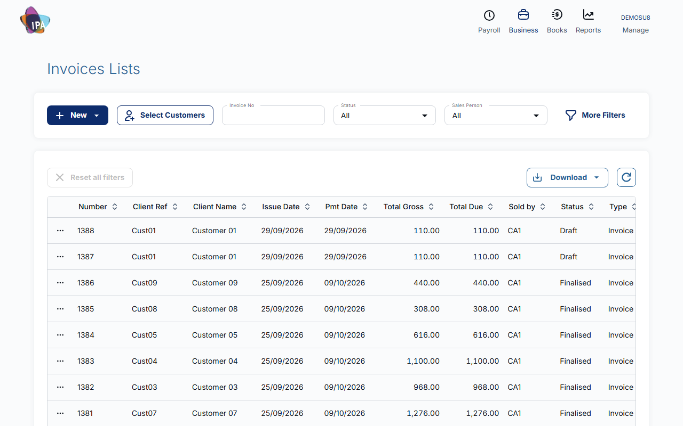Viewport: 683px width, 426px height.
Task: Sort by Pmt Date column arrows
Action: 365,207
